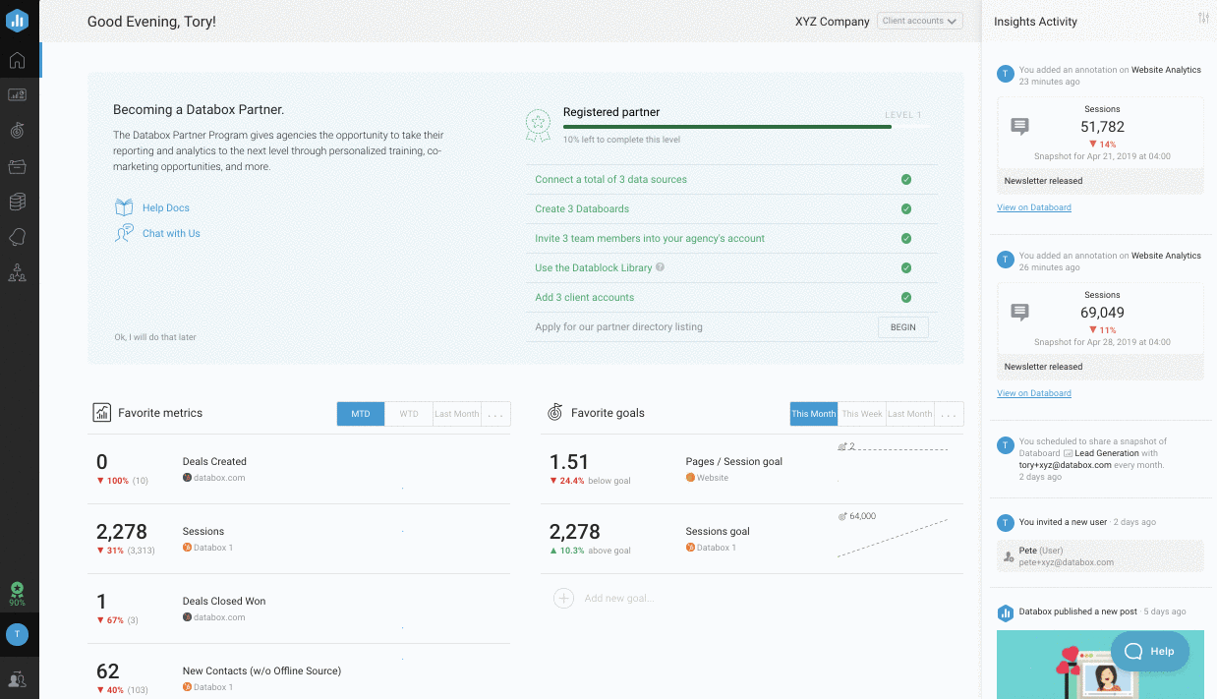
Task: Select Last Month tab in Favorite goals
Action: click(910, 414)
